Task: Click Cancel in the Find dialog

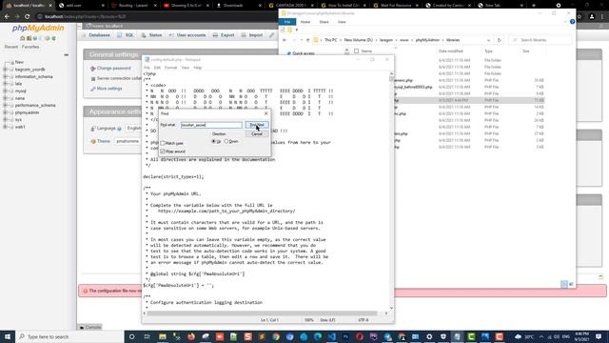Action: click(x=257, y=133)
